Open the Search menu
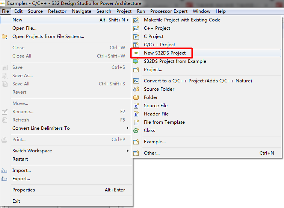 [x=104, y=11]
